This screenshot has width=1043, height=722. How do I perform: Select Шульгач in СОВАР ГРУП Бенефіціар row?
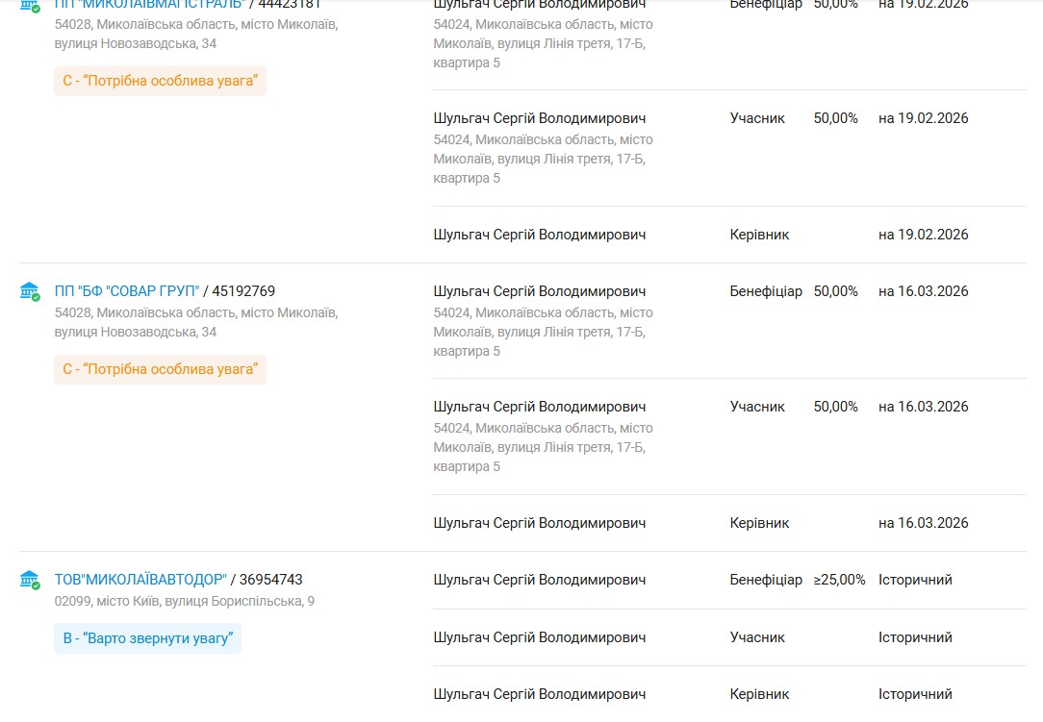click(539, 291)
